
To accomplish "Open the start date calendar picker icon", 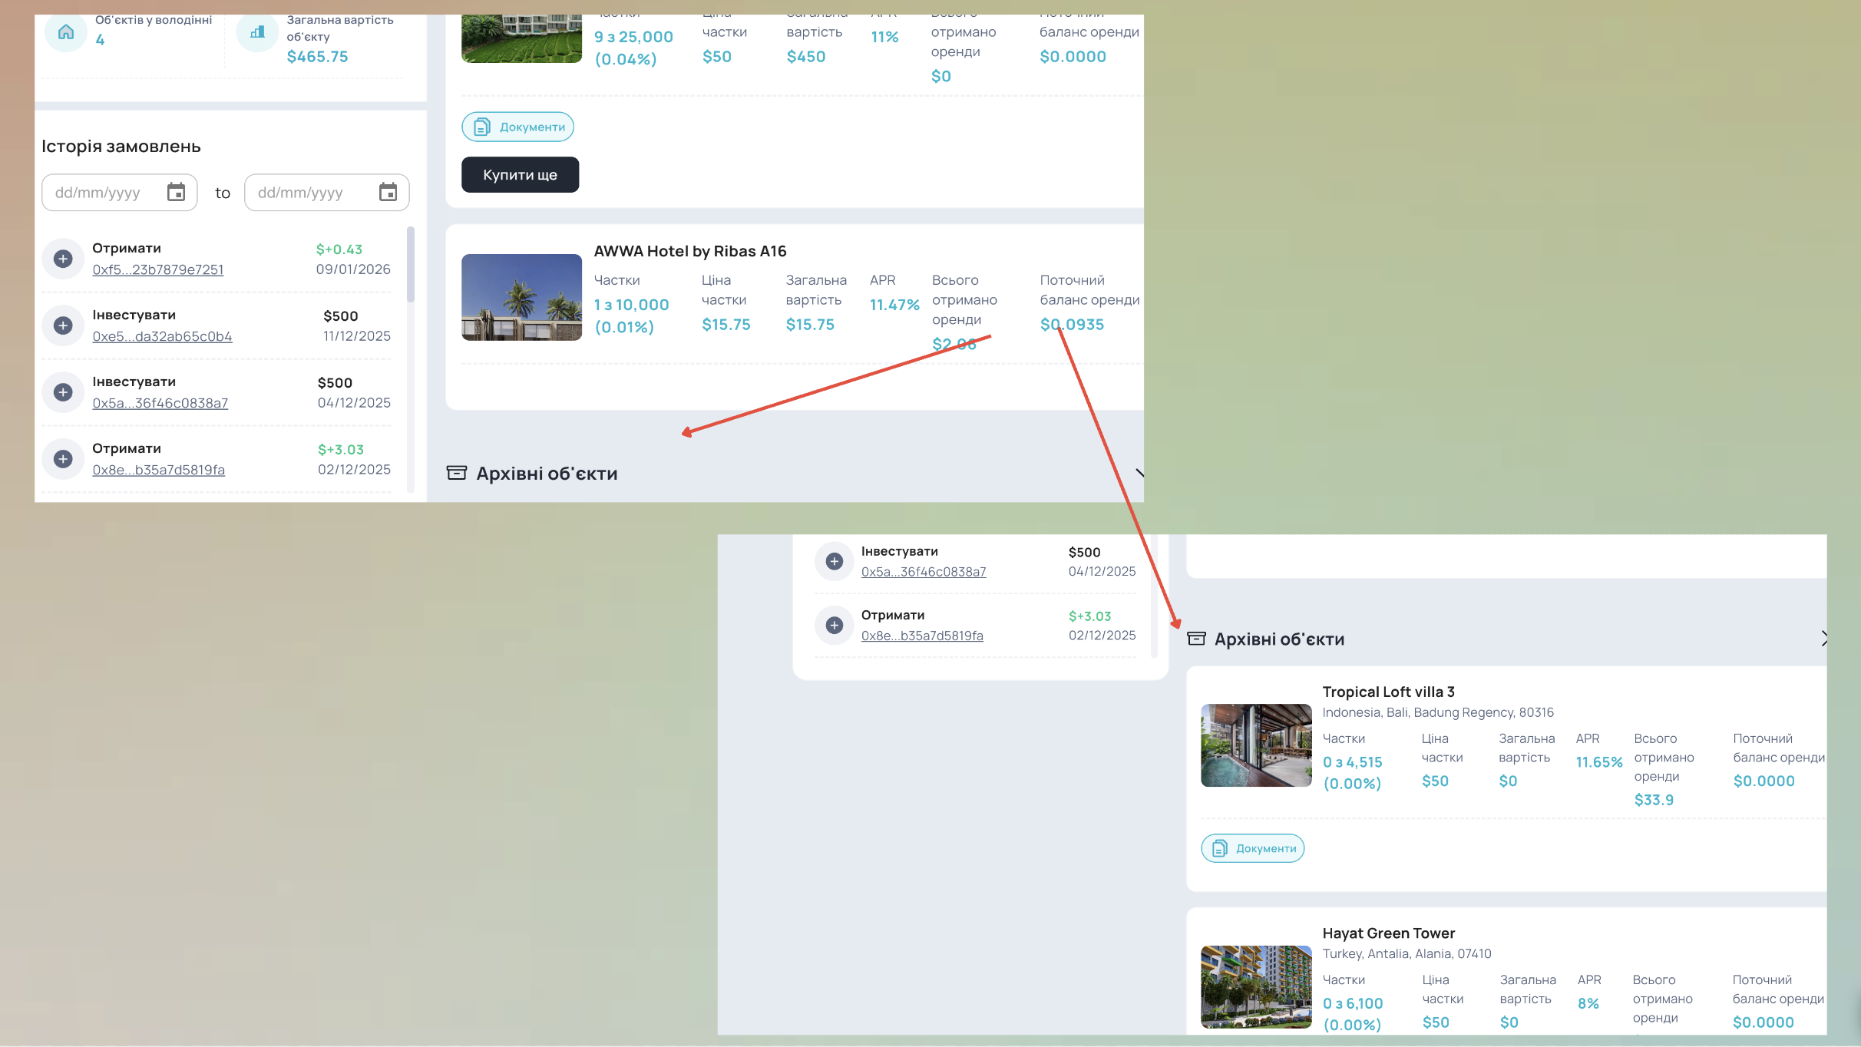I will point(177,192).
